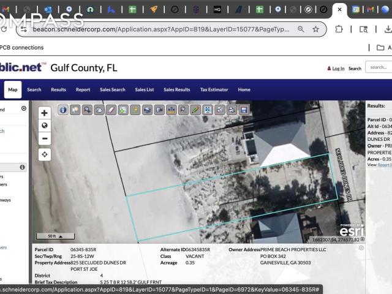Image resolution: width=392 pixels, height=294 pixels.
Task: Expand the Esri attribution toggle on map
Action: [x=363, y=239]
